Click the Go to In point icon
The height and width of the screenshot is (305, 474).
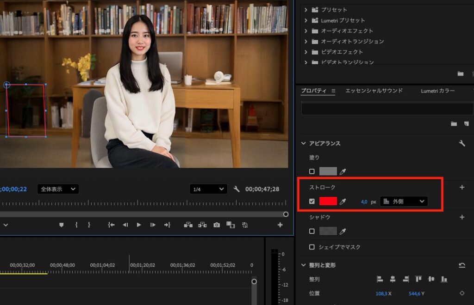tap(111, 225)
